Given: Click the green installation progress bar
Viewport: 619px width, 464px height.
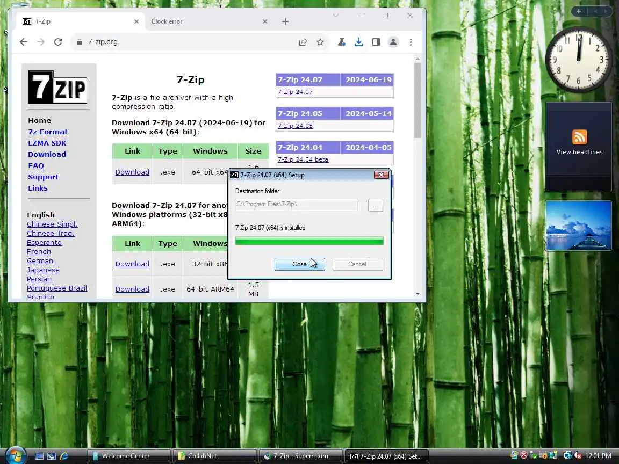Looking at the screenshot, I should click(309, 241).
